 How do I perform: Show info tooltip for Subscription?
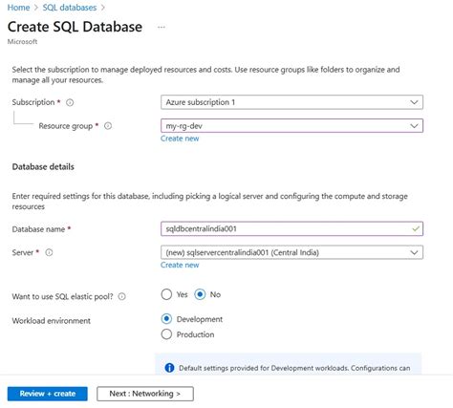point(70,102)
